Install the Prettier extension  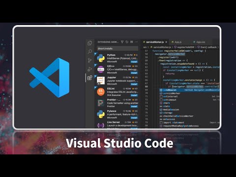[134, 107]
